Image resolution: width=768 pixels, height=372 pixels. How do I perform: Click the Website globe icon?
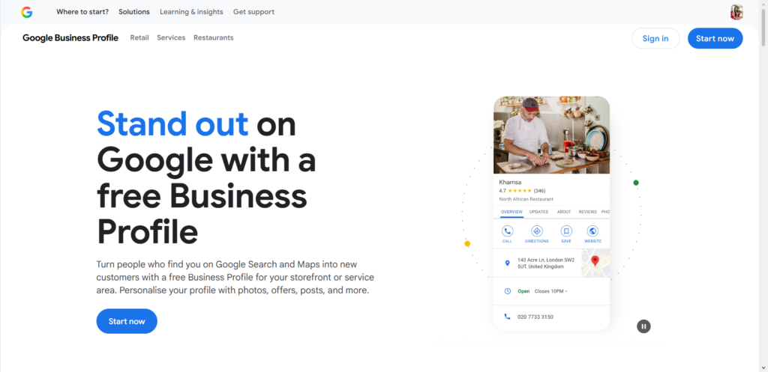coord(592,232)
